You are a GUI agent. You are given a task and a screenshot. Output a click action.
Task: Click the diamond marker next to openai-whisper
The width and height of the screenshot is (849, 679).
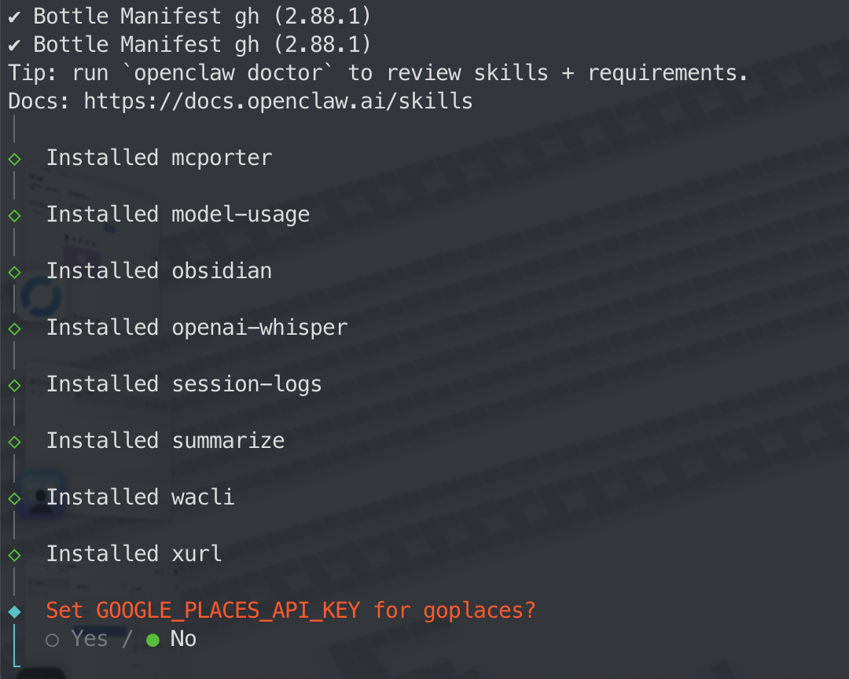(x=14, y=328)
